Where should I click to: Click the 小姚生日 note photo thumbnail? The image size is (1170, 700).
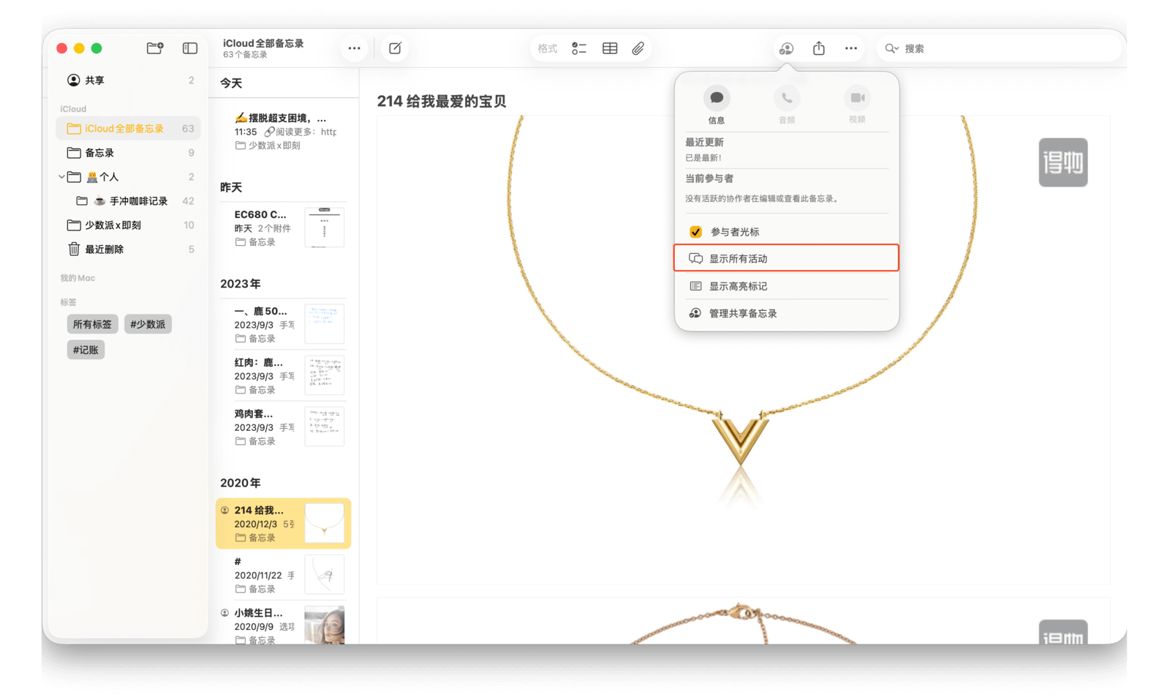point(325,625)
